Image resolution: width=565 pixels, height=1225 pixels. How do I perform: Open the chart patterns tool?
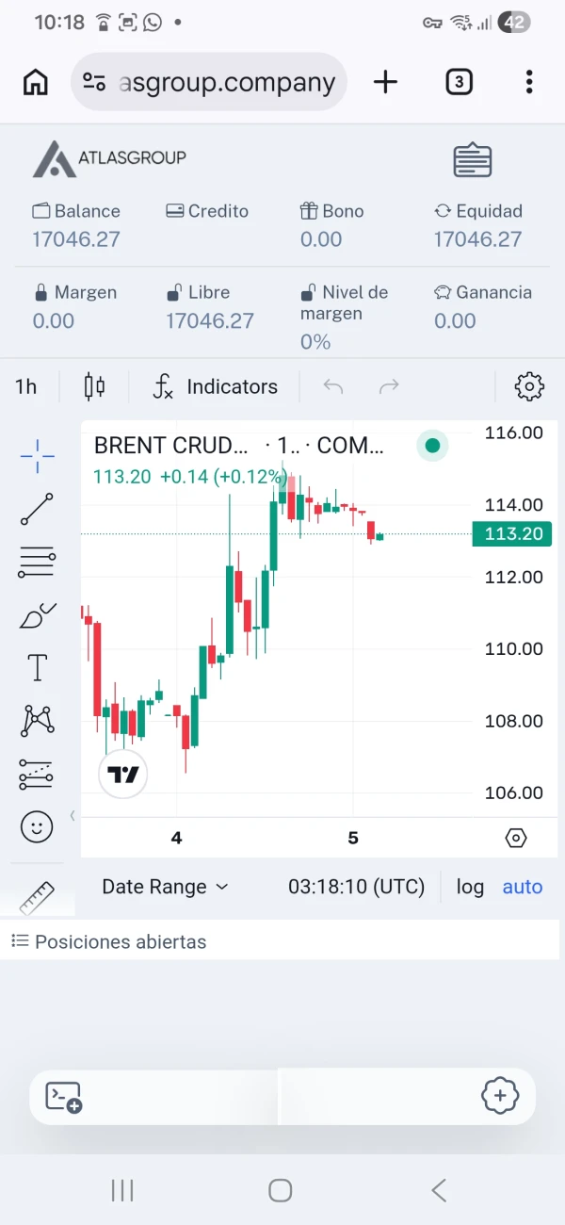click(x=37, y=721)
